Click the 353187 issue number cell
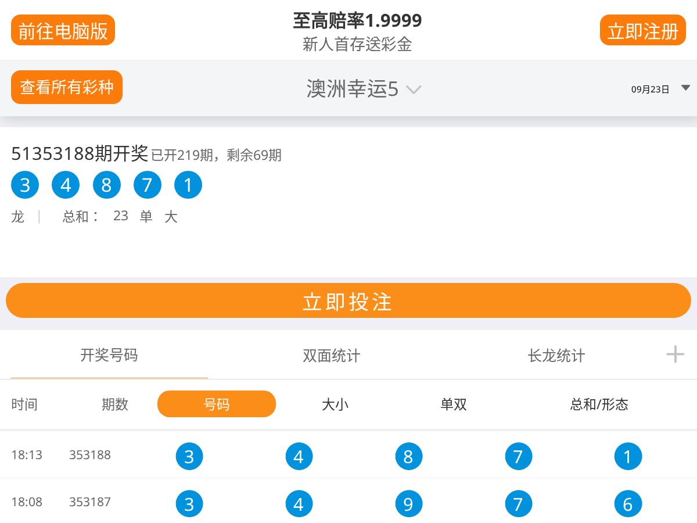697x523 pixels. coord(90,501)
